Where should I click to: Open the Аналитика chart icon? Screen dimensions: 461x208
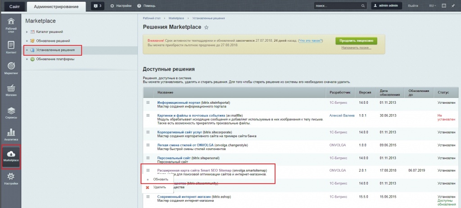pyautogui.click(x=11, y=135)
